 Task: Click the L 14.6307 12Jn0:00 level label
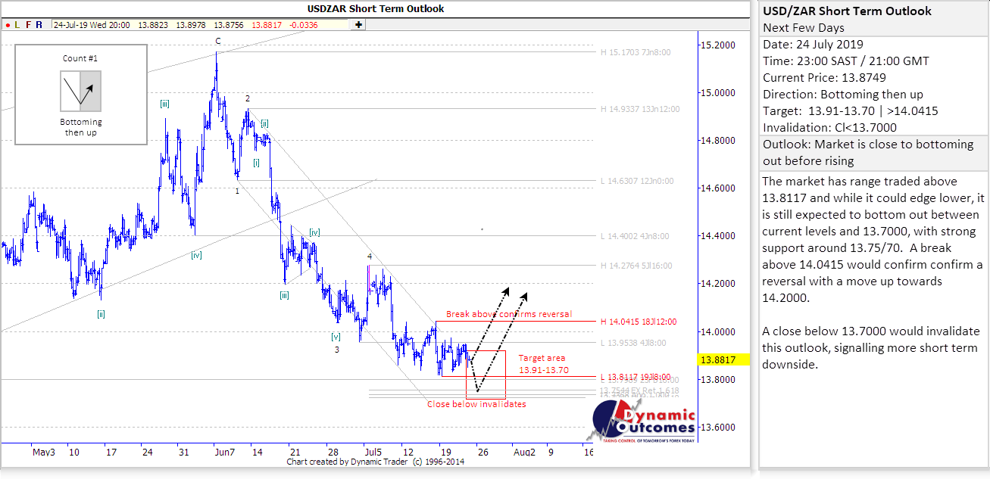point(636,182)
